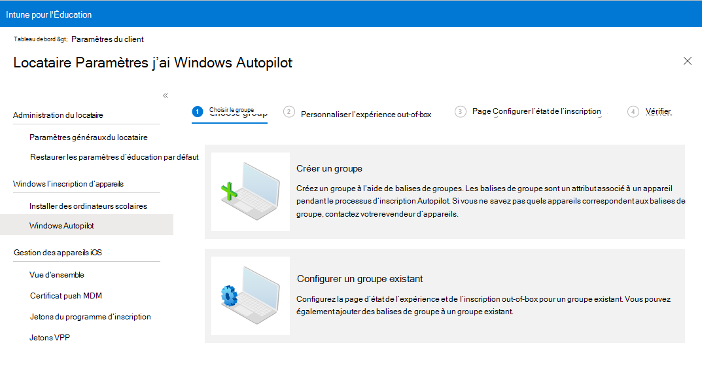Open Vue d'ensemble under iOS management
The width and height of the screenshot is (702, 379).
(57, 275)
